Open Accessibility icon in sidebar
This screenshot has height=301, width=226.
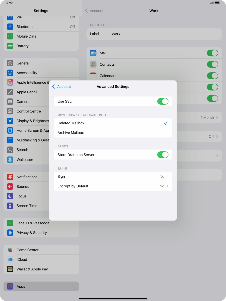click(10, 73)
